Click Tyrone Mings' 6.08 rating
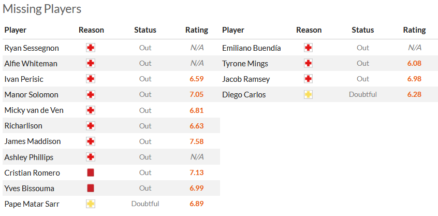Image resolution: width=438 pixels, height=216 pixels. [414, 63]
